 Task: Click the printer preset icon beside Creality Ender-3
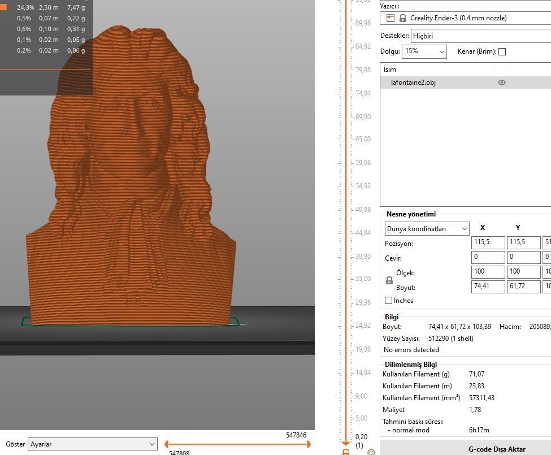tap(391, 18)
